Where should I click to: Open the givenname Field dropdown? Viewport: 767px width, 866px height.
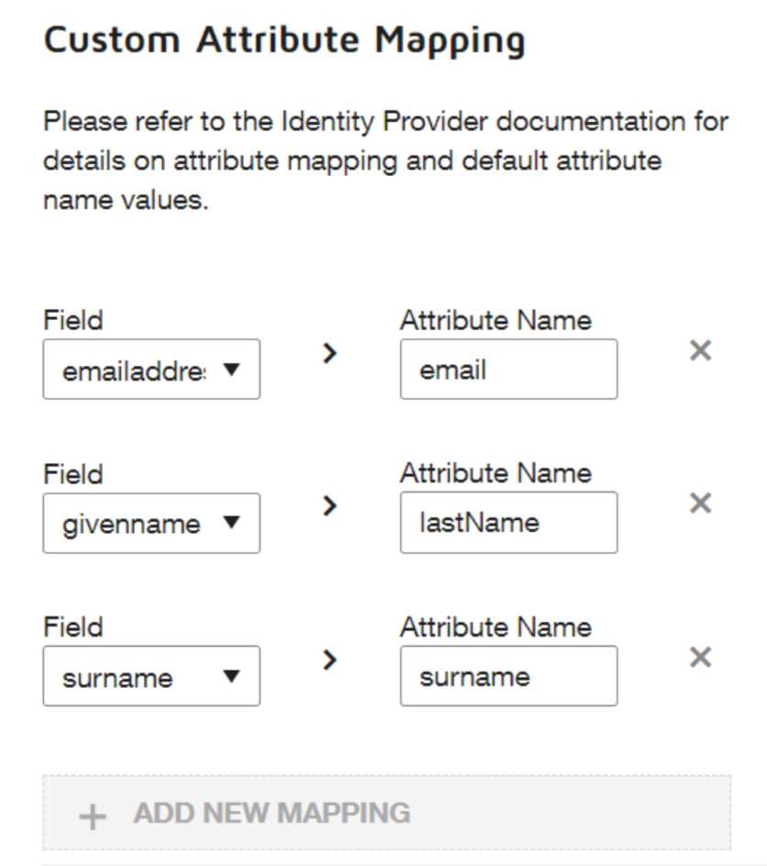tap(150, 523)
